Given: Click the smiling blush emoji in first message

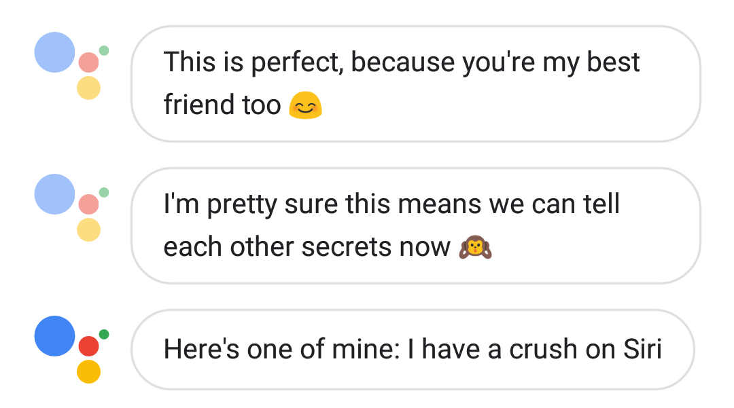Looking at the screenshot, I should 305,105.
